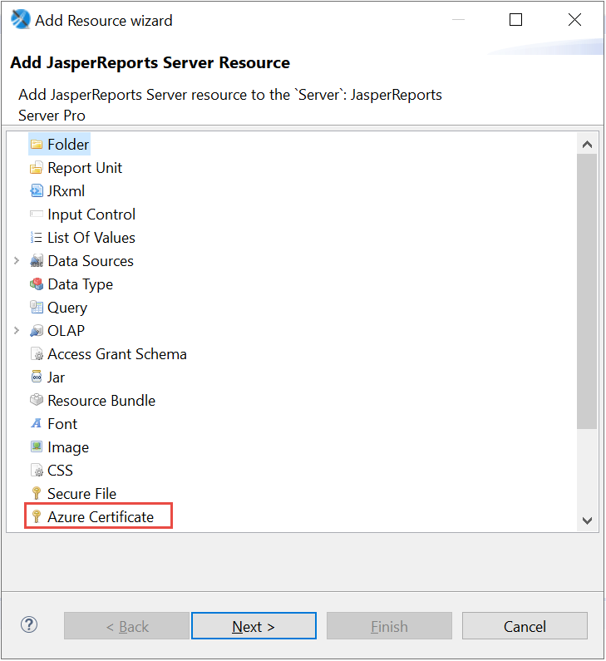Screen dimensions: 606x661
Task: Click the disabled Back button
Action: click(x=126, y=626)
